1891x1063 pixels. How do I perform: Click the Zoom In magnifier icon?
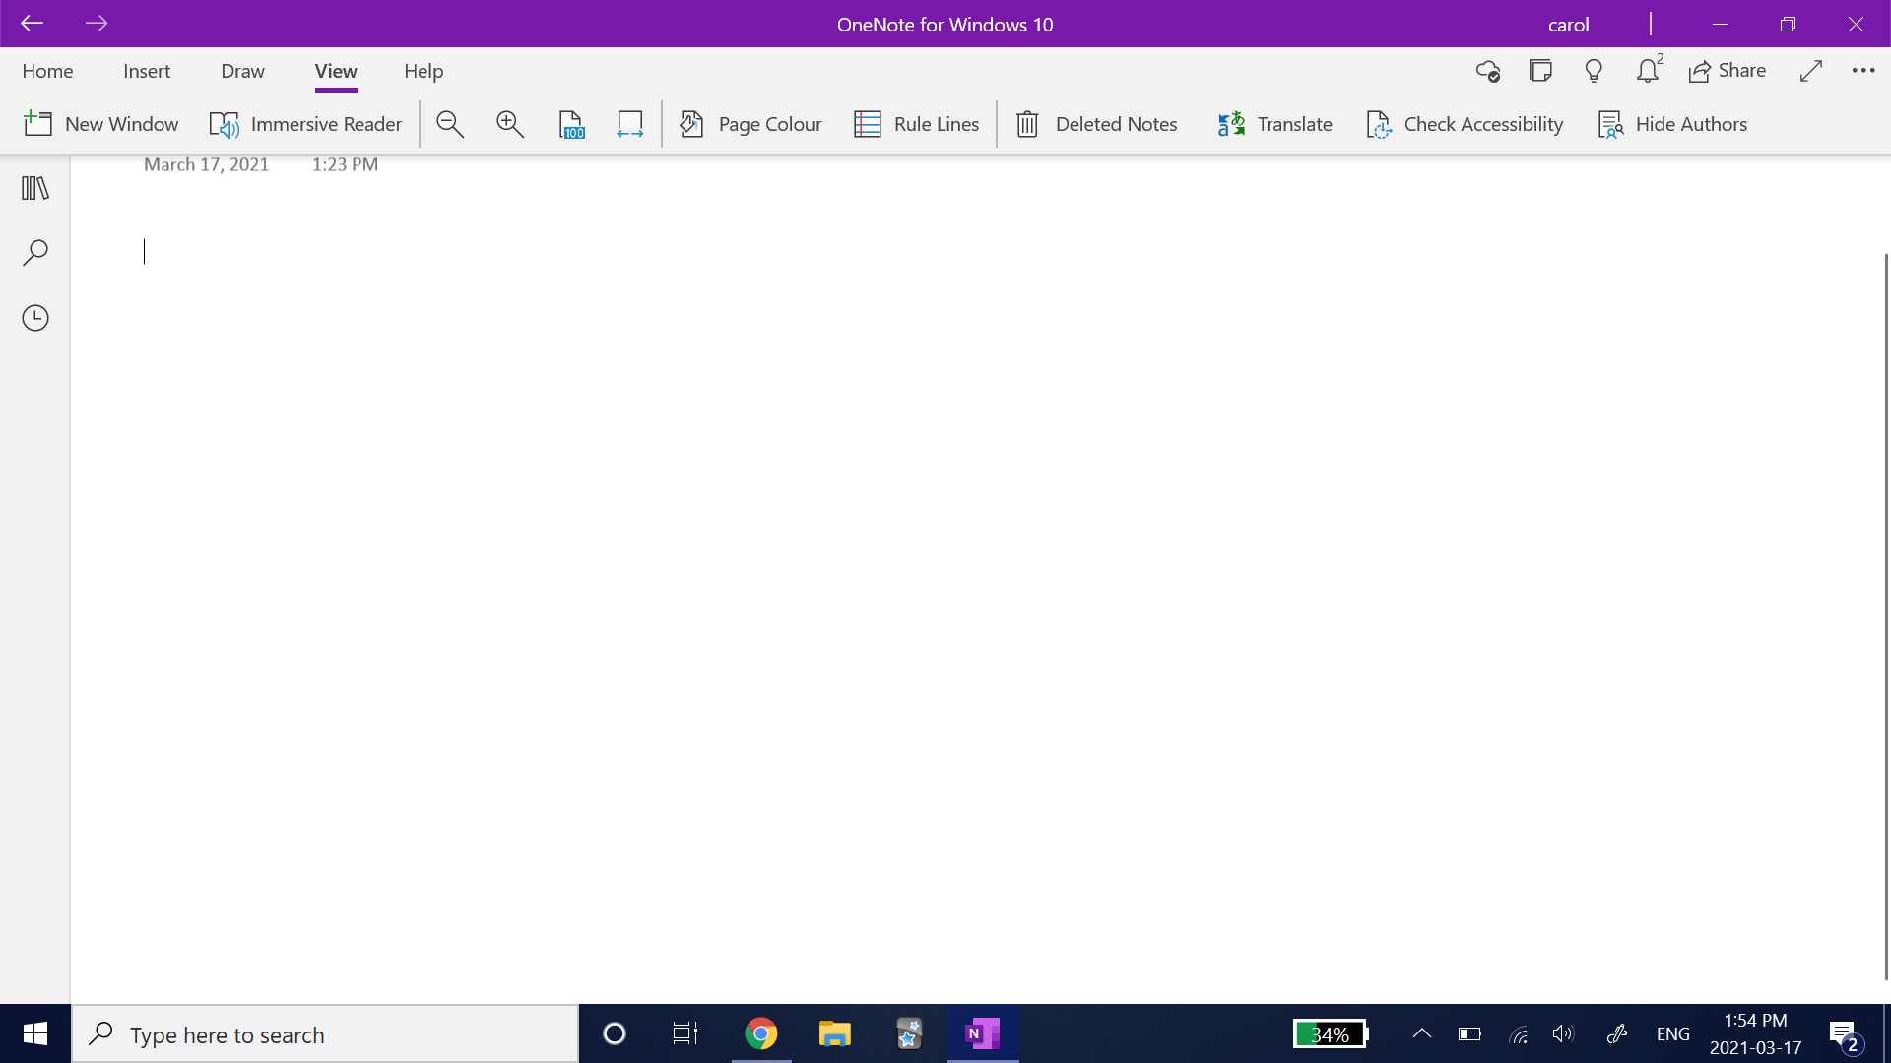508,123
